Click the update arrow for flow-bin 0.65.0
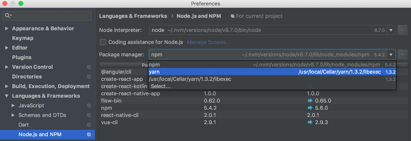The height and width of the screenshot is (141, 411). [x=310, y=101]
